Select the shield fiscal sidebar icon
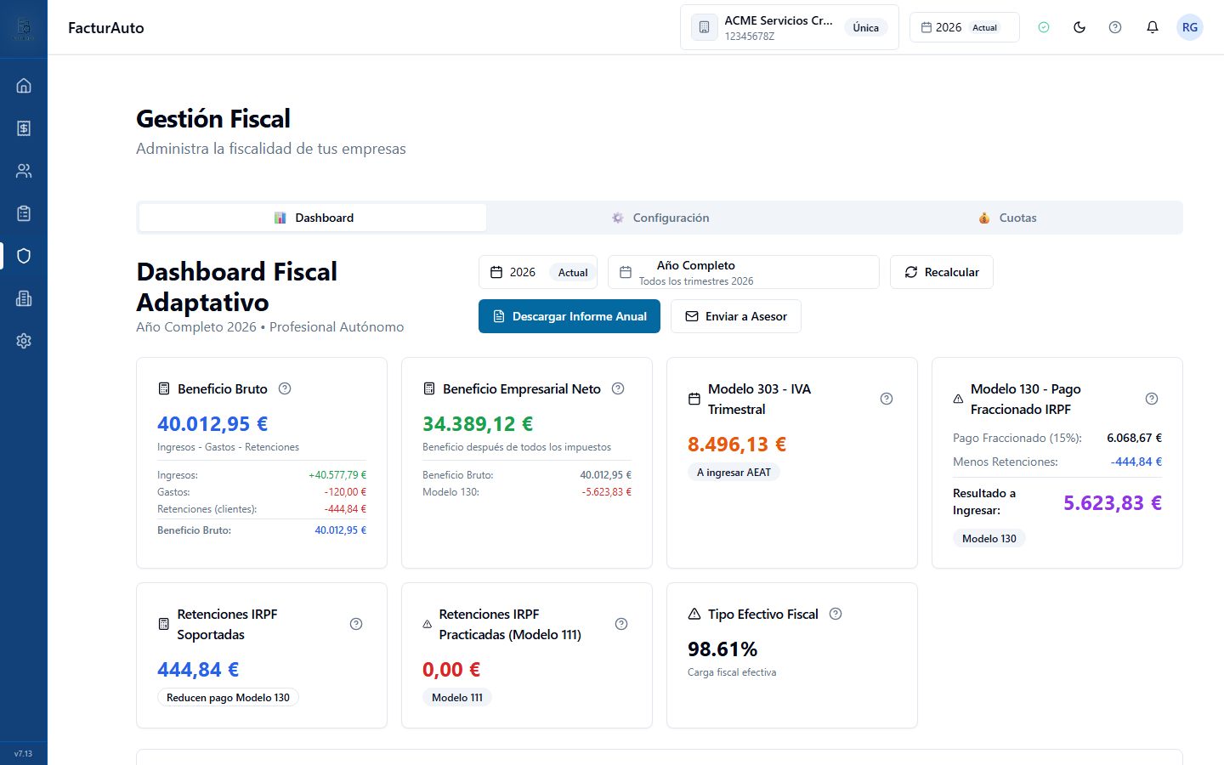 point(24,256)
